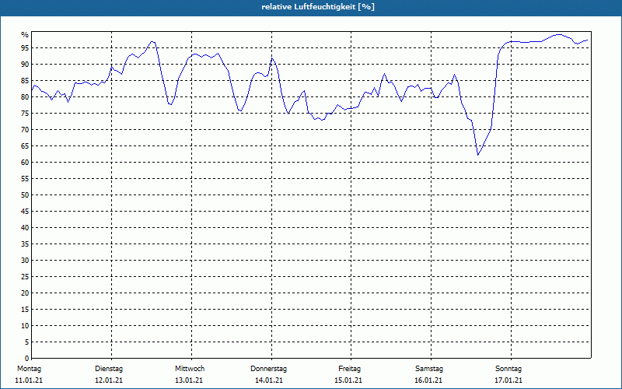Click the chart title 'relative Luftfeuchtigkeit [%]'
Viewport: 622px width, 389px height.
click(318, 7)
